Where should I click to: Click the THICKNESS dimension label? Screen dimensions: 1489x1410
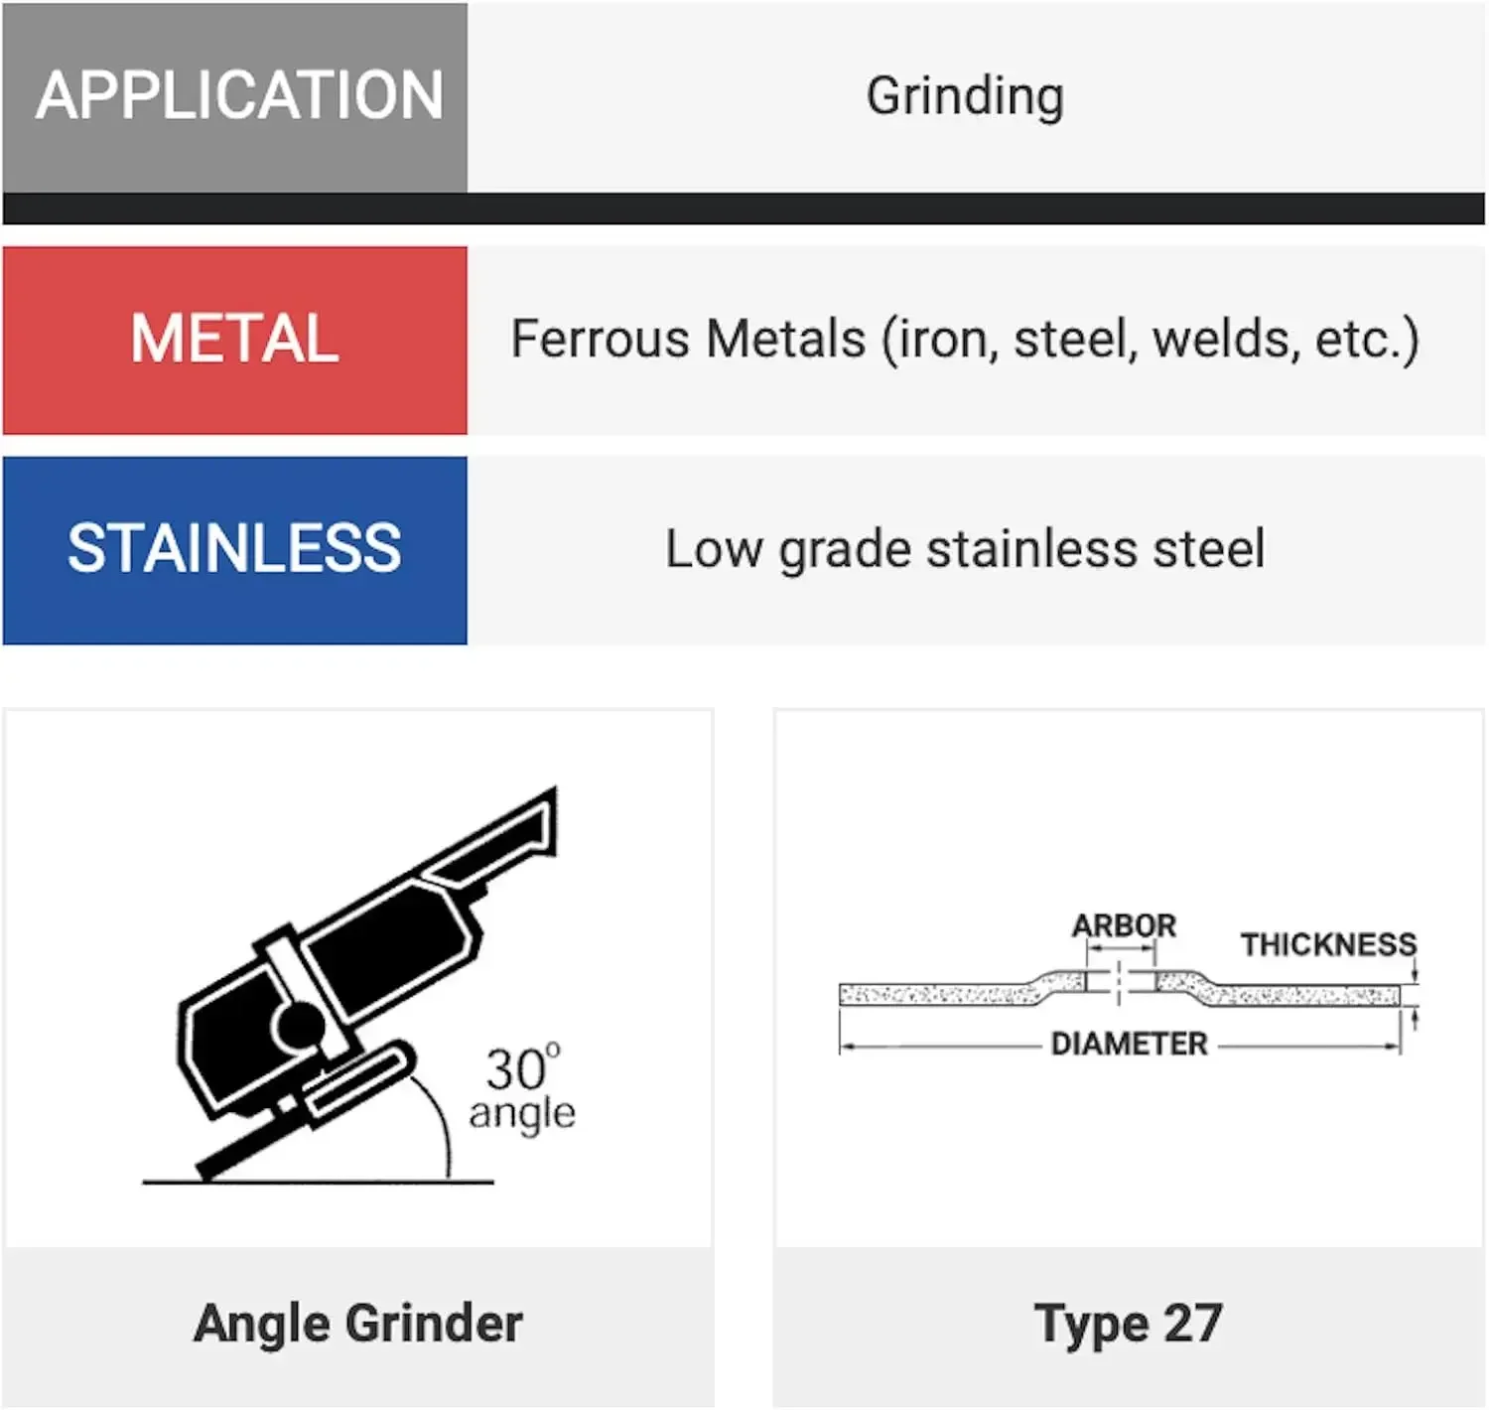click(x=1328, y=944)
